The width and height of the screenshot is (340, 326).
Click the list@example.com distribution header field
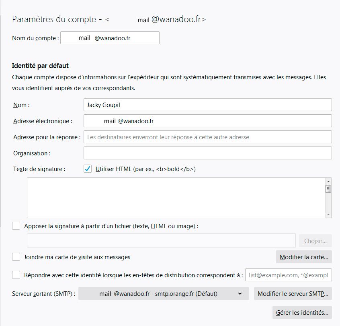(289, 275)
